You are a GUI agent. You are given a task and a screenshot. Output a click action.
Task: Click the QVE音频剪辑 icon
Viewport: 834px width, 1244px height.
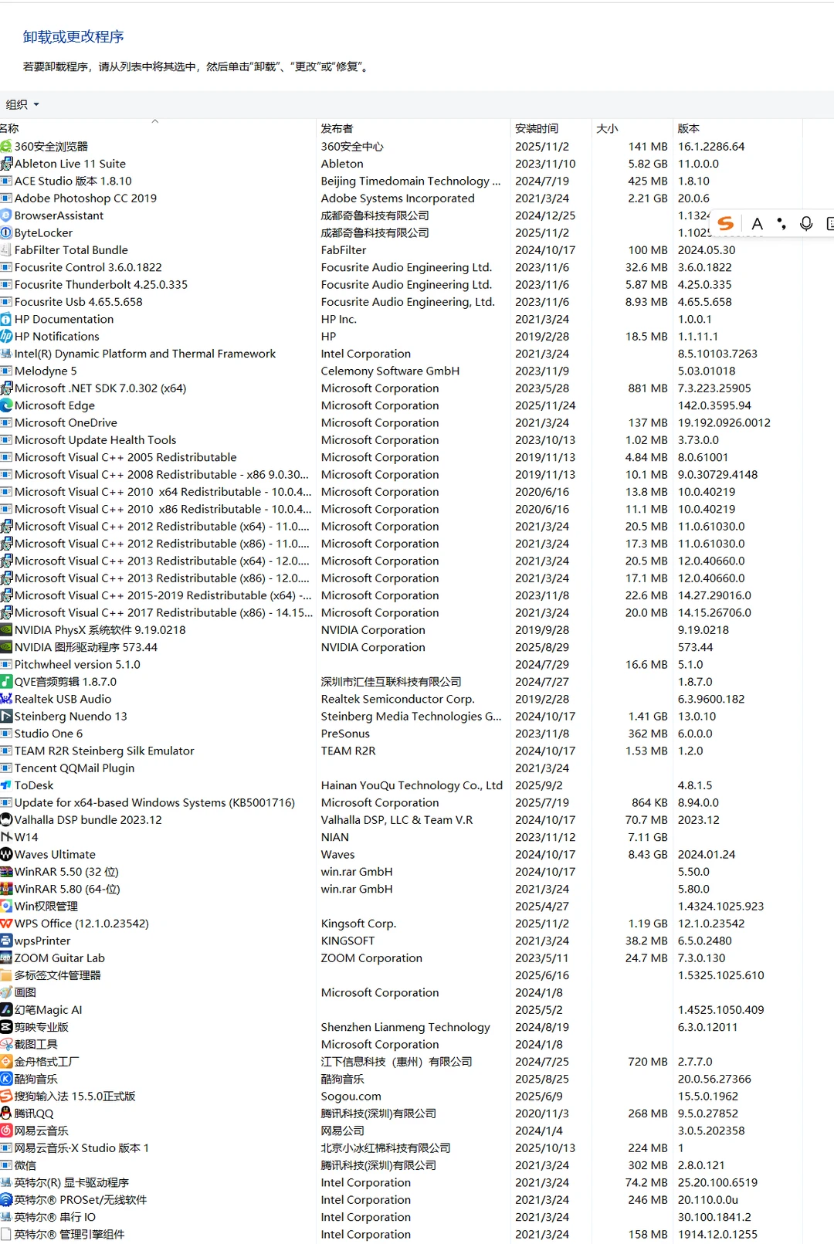(x=6, y=682)
